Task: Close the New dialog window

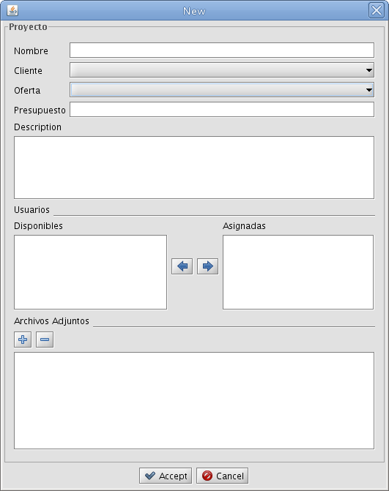Action: pos(376,10)
